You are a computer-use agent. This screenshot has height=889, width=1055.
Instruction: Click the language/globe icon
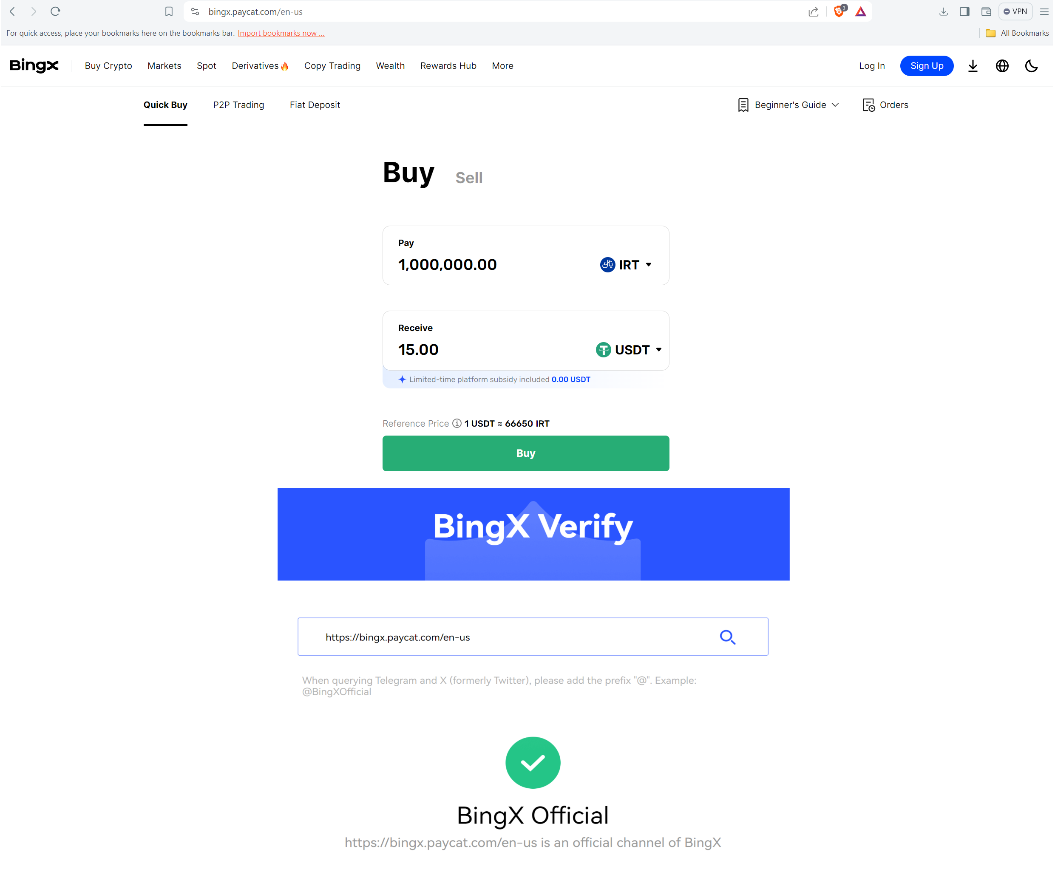point(1002,65)
